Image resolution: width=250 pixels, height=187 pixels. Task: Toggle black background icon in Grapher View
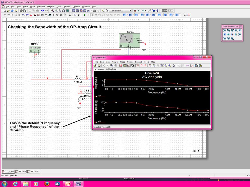pos(132,65)
